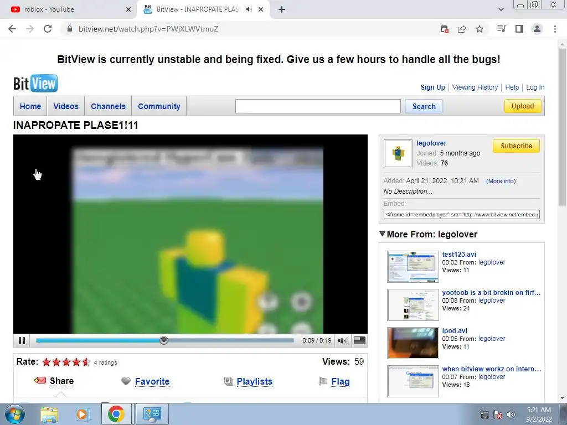Select the embed code text field
Screen dimensions: 567x425
coord(461,214)
